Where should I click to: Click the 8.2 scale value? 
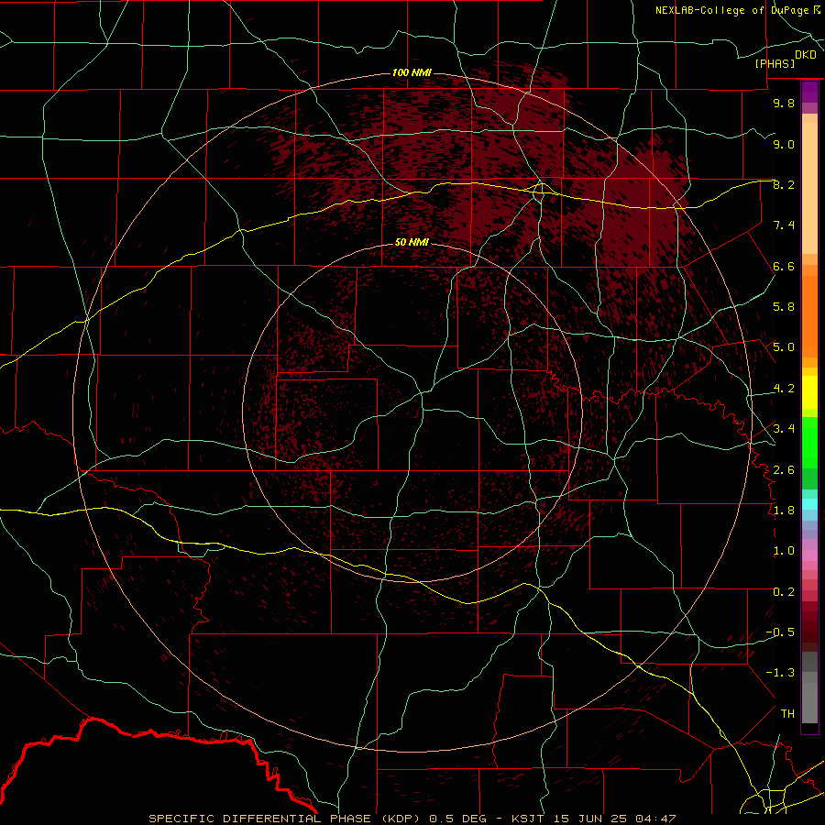784,184
